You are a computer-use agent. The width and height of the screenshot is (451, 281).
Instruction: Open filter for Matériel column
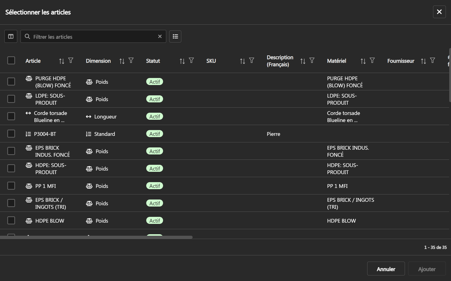[x=372, y=60]
